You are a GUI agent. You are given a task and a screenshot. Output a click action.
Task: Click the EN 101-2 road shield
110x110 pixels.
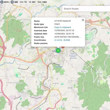[84, 71]
